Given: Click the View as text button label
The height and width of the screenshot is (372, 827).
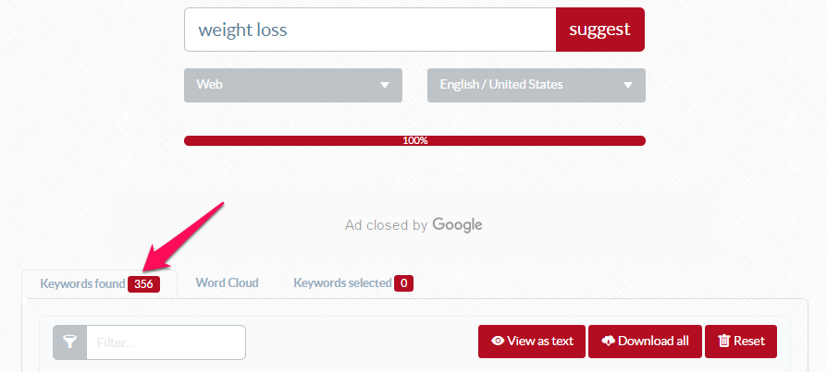Looking at the screenshot, I should coord(540,341).
